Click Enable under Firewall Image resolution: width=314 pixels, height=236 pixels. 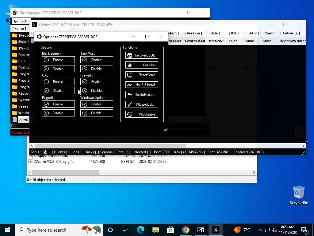pos(97,82)
